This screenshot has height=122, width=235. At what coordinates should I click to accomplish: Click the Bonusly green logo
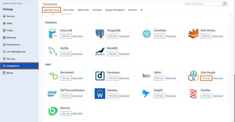coord(53,111)
